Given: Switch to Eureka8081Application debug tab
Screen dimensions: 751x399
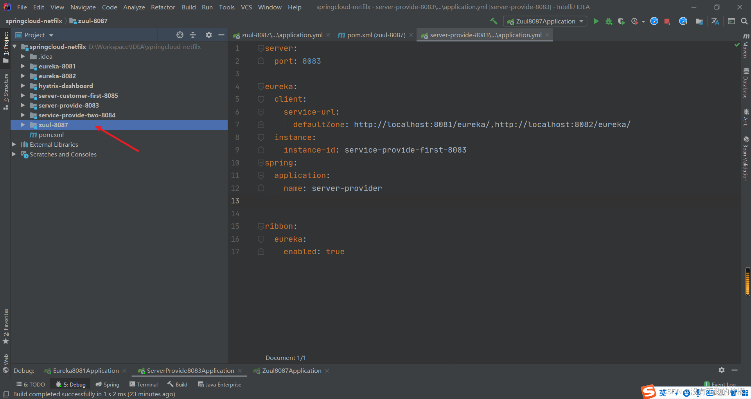Looking at the screenshot, I should [x=86, y=370].
